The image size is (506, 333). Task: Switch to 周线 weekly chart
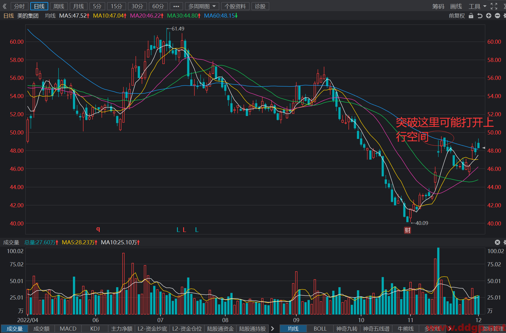[x=59, y=6]
